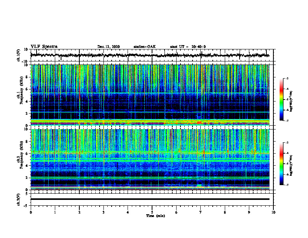Image resolution: width=308 pixels, height=238 pixels.
Task: Click time axis tick label 5
Action: tap(152, 212)
